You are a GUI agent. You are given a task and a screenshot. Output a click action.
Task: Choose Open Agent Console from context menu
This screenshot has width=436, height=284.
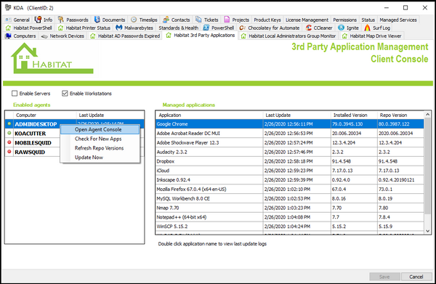[x=100, y=129]
